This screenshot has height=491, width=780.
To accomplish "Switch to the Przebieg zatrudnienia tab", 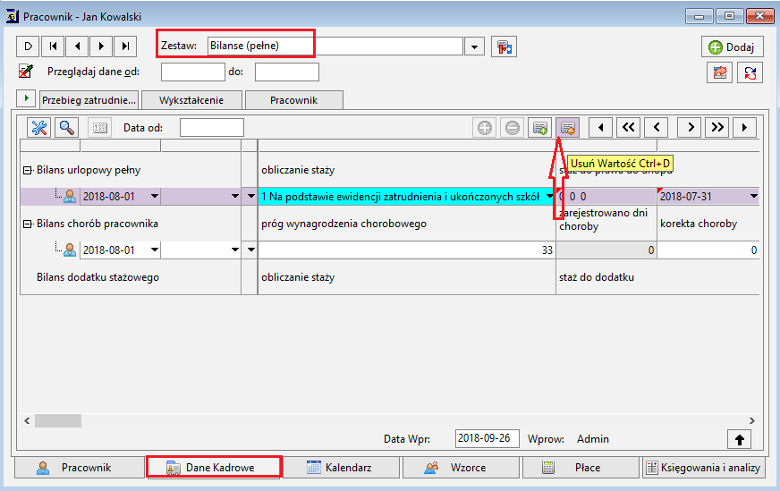I will 89,100.
